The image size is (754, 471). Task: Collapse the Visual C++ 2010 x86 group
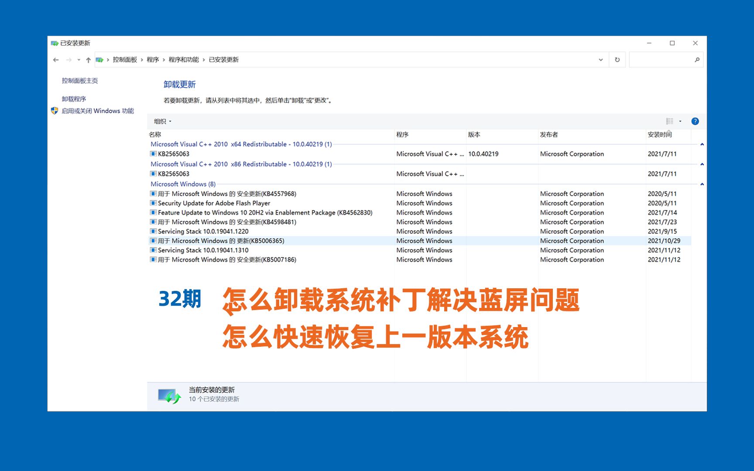point(702,164)
